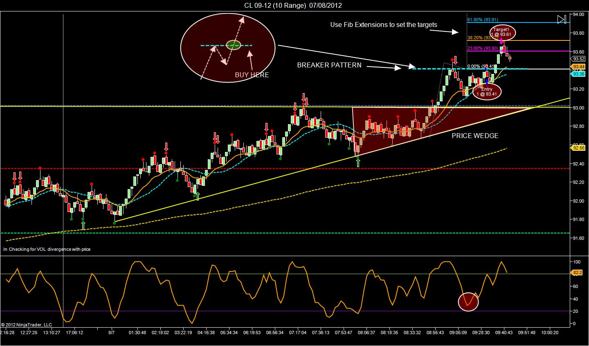Click the yellow 92.56 axis marker
This screenshot has height=346, width=589.
[x=578, y=148]
